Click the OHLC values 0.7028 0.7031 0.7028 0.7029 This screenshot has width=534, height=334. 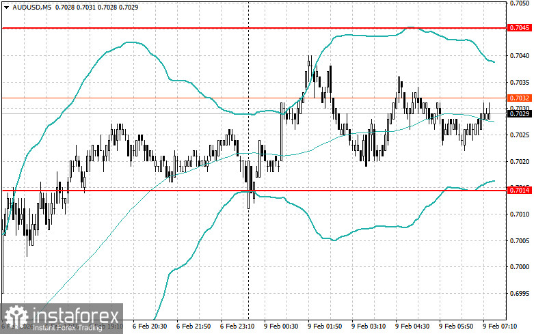click(x=96, y=7)
